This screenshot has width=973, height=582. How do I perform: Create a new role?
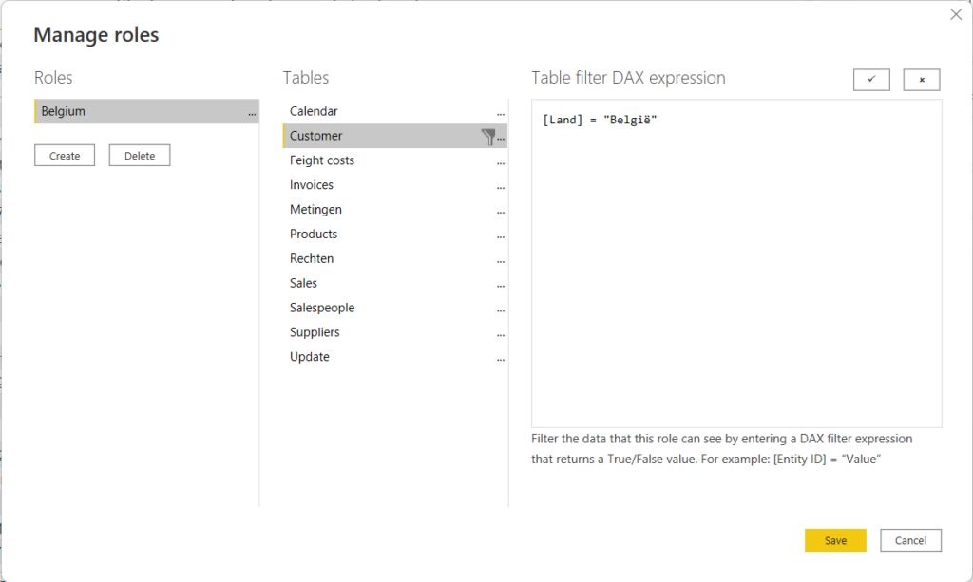pos(65,156)
